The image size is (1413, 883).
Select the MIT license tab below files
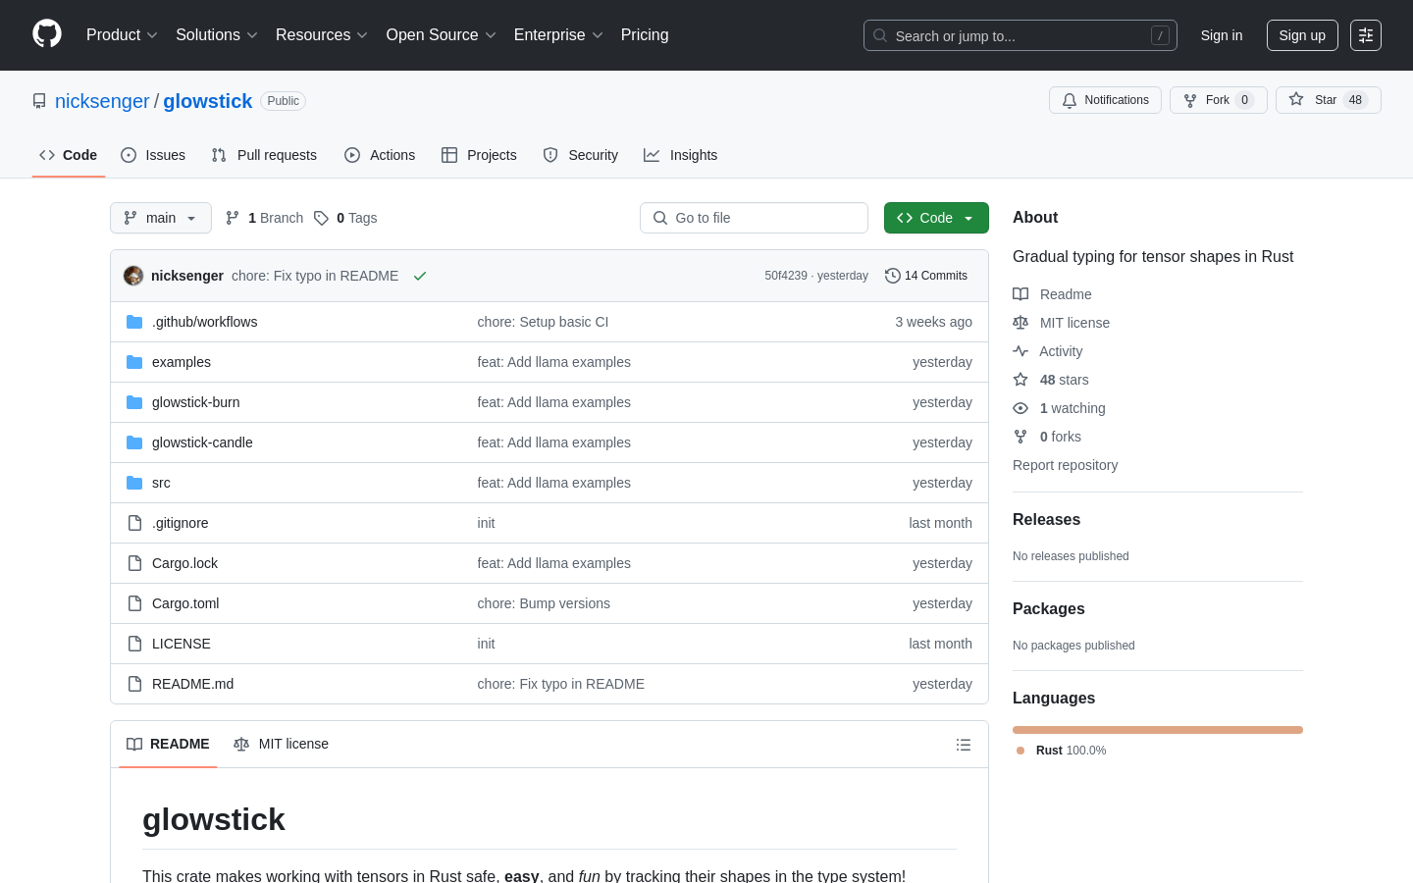[x=281, y=745]
